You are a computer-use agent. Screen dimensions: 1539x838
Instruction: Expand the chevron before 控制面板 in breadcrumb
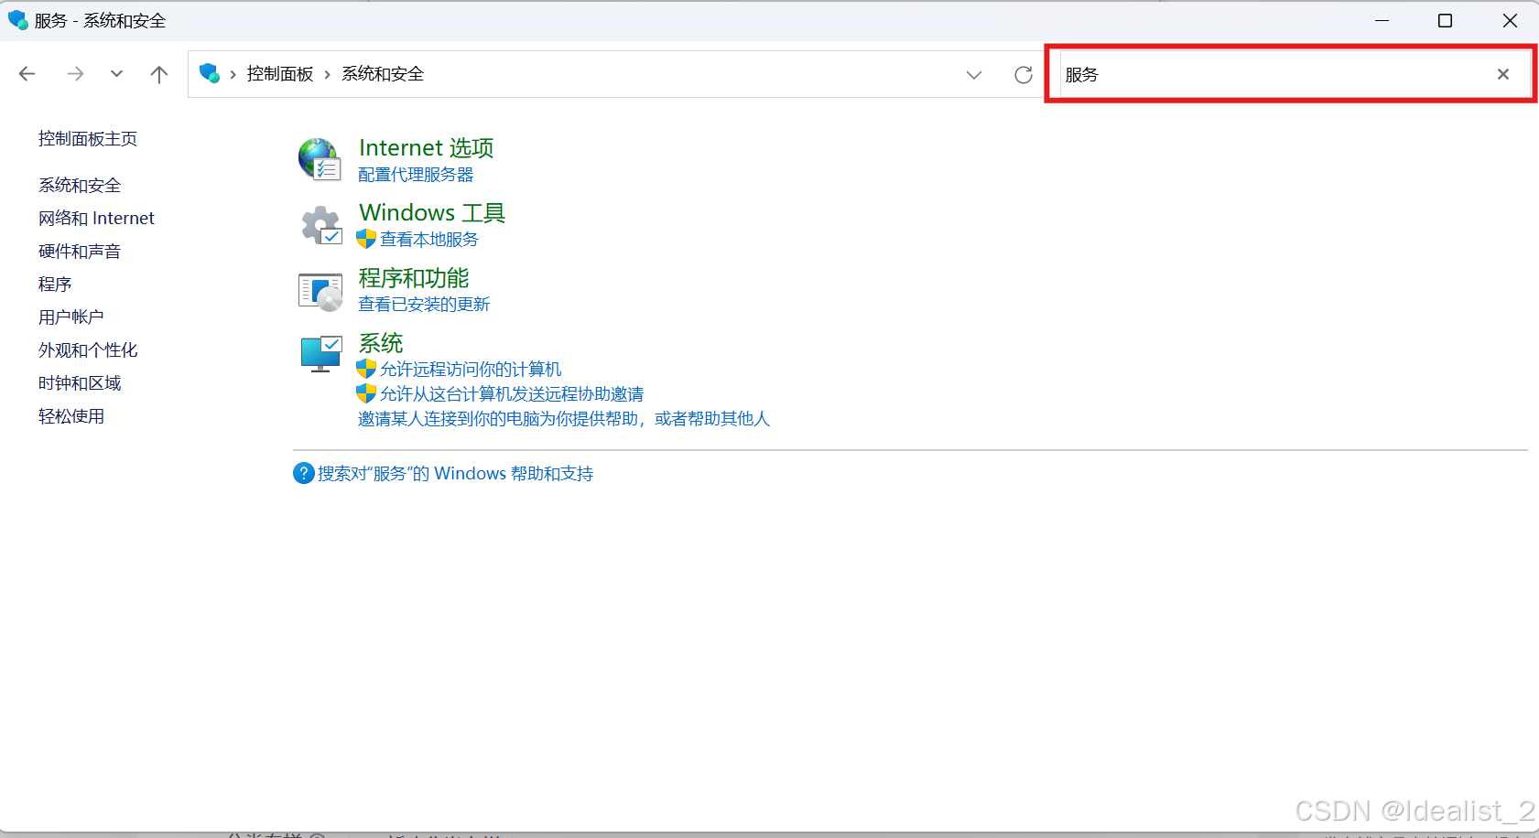(233, 74)
